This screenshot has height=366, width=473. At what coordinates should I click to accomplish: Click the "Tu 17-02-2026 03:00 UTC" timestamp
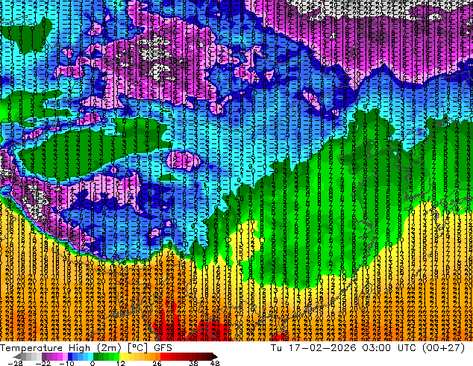[343, 348]
